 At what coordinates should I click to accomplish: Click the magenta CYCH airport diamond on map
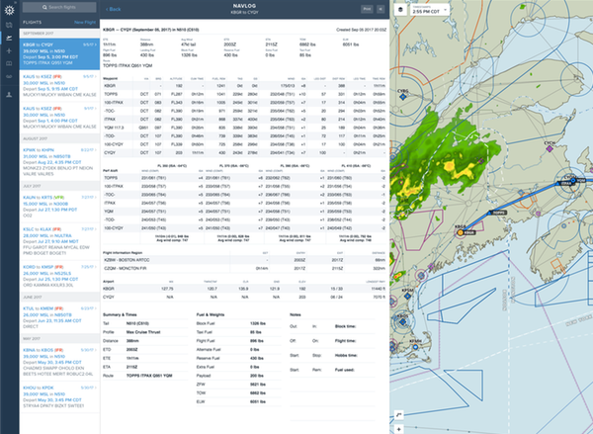pyautogui.click(x=550, y=149)
